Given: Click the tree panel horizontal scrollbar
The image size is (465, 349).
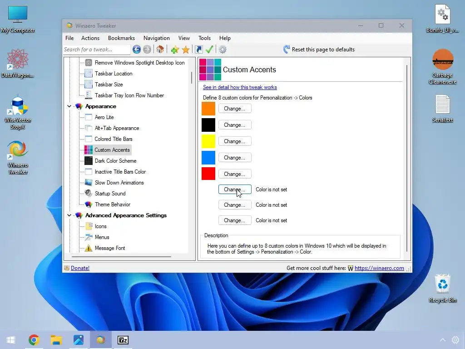Looking at the screenshot, I should 121,256.
